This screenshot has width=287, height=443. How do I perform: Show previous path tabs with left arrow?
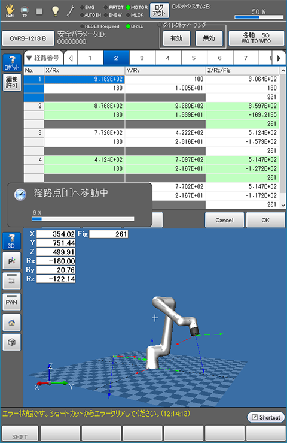71,58
